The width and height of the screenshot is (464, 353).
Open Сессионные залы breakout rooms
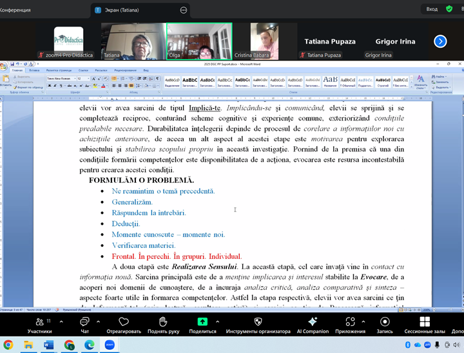coord(425,324)
